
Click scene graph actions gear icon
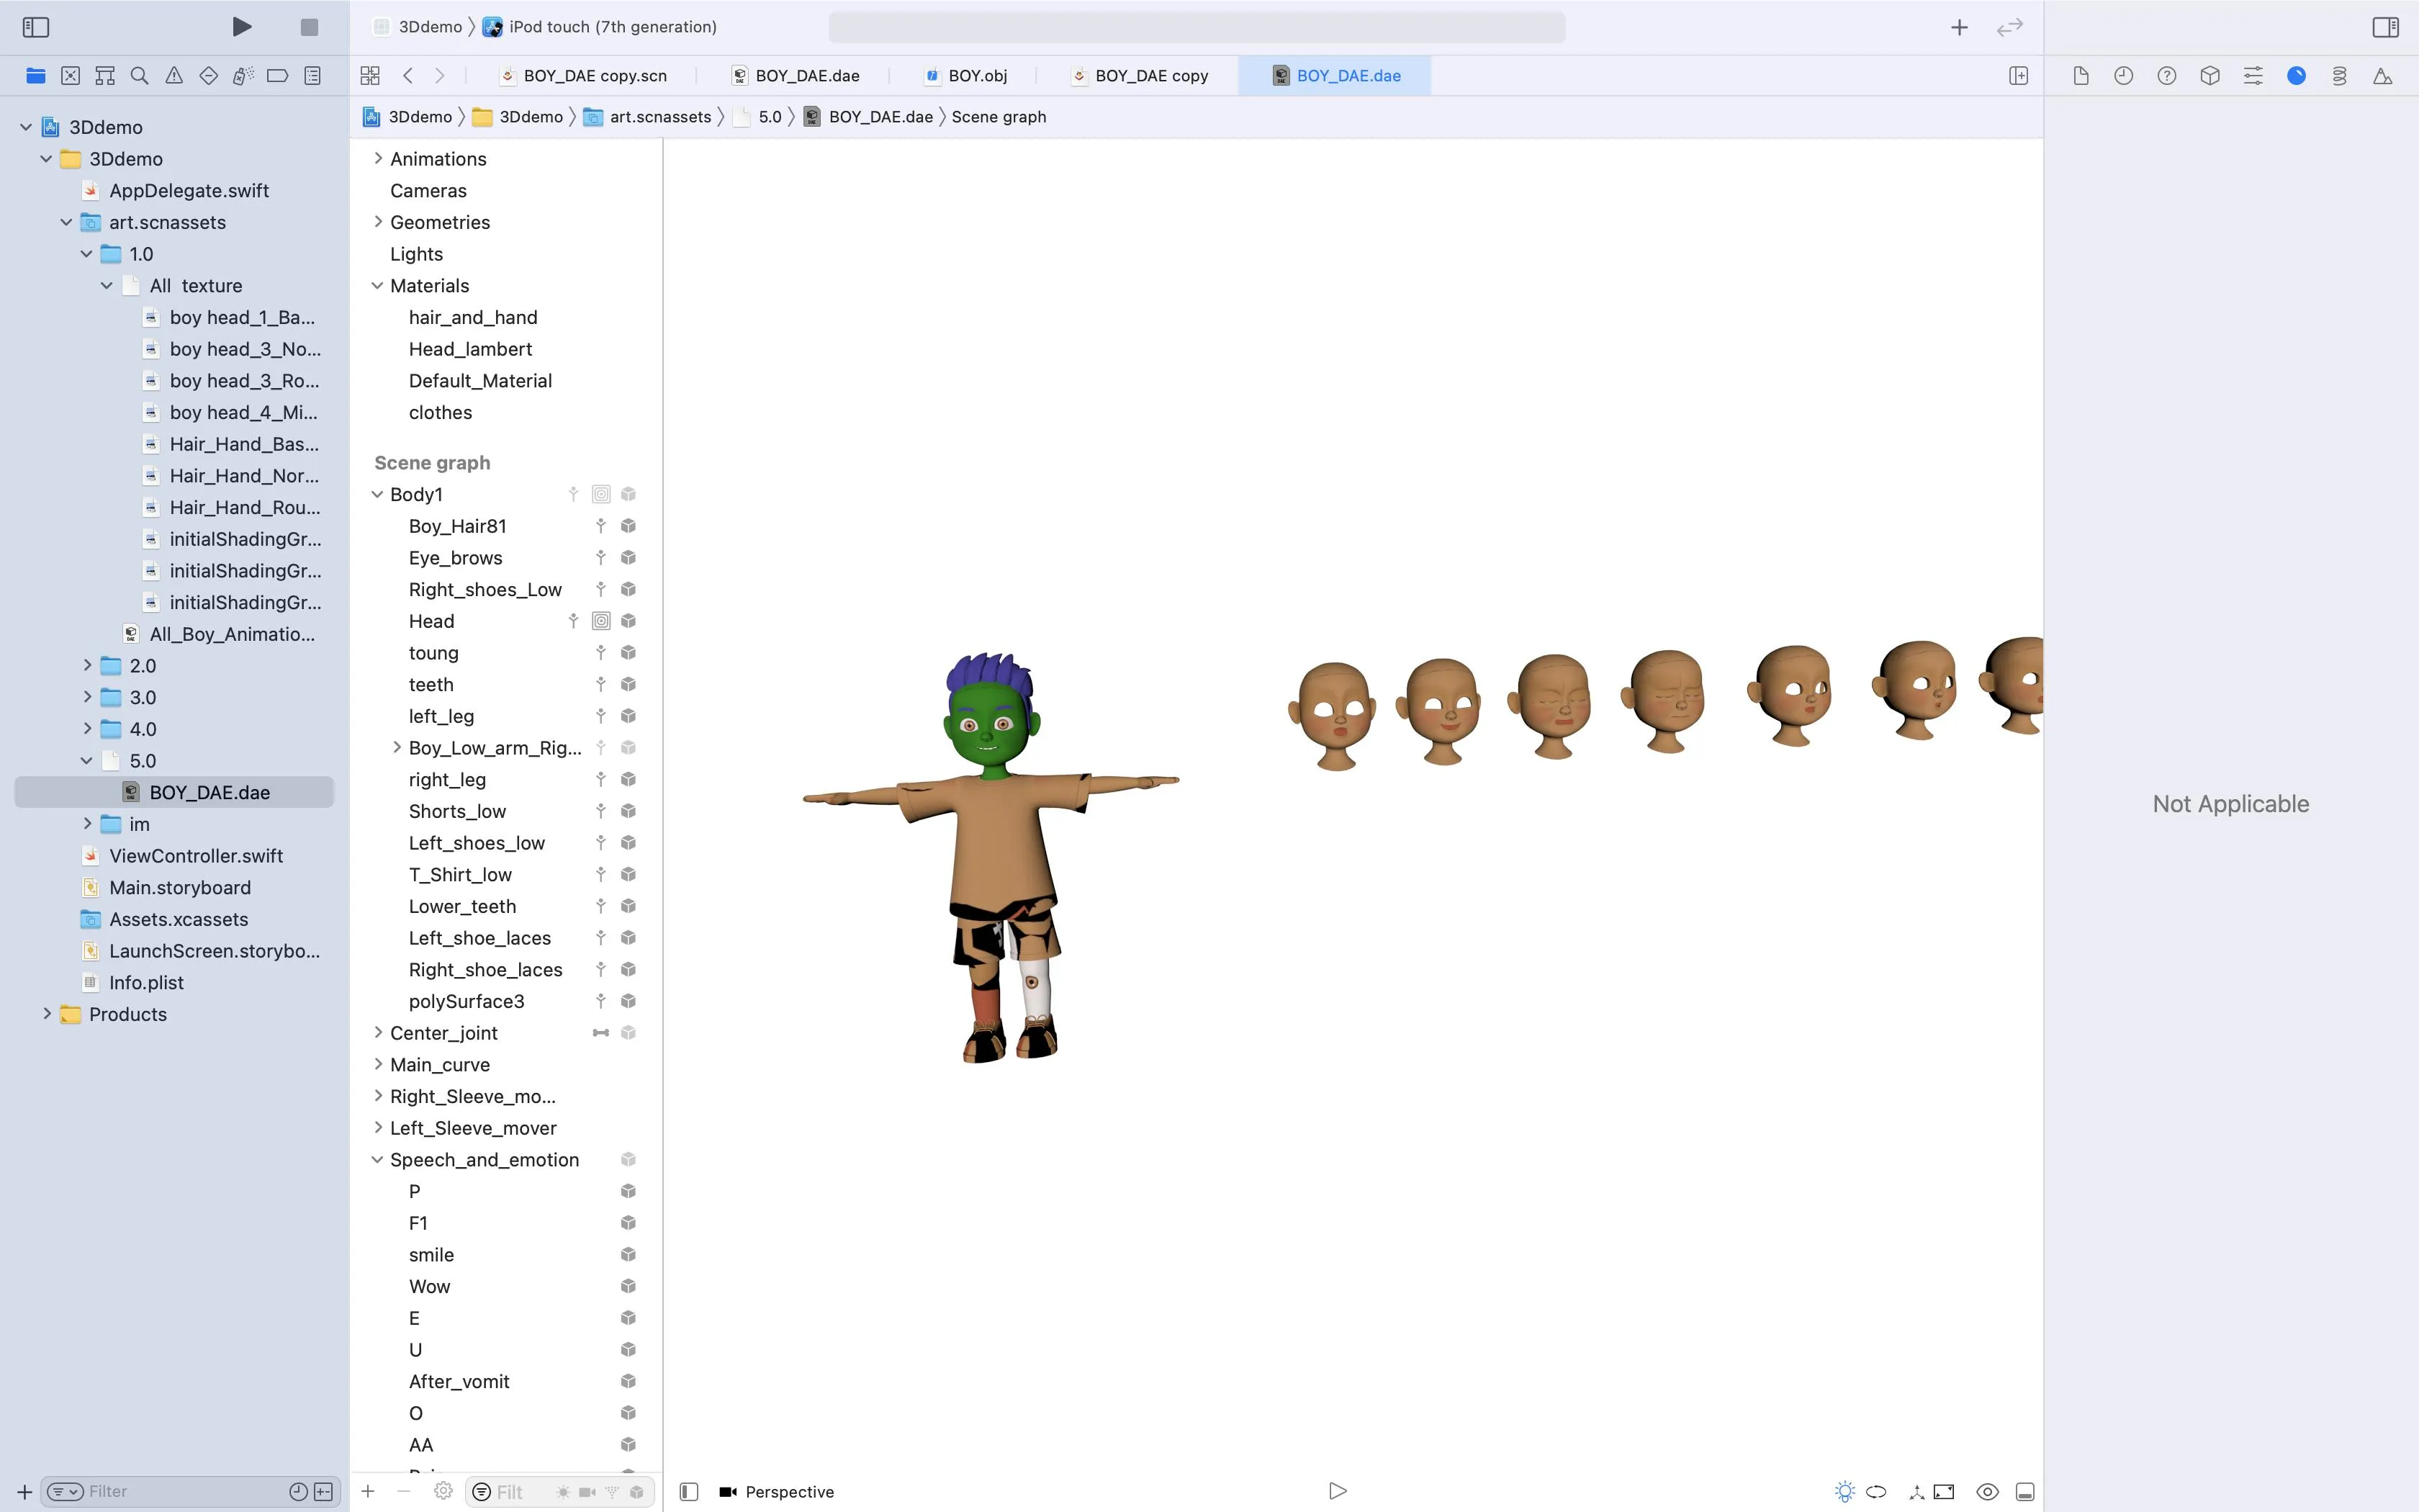click(443, 1491)
